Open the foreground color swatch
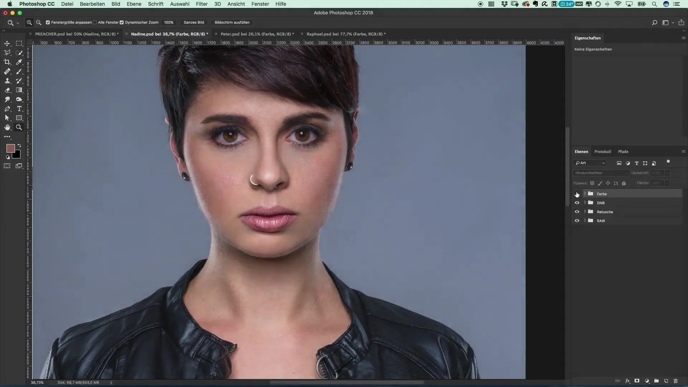 tap(10, 148)
